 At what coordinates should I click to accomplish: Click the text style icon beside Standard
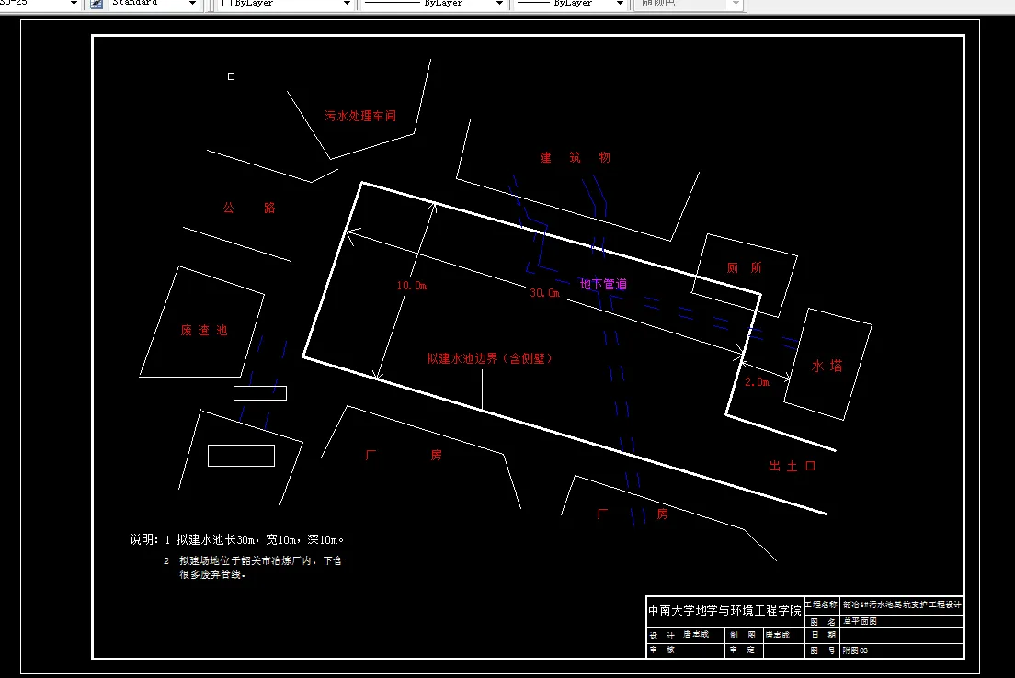click(97, 4)
